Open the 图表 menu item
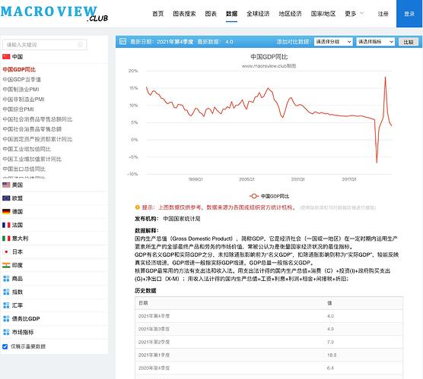The image size is (423, 379). click(x=211, y=14)
